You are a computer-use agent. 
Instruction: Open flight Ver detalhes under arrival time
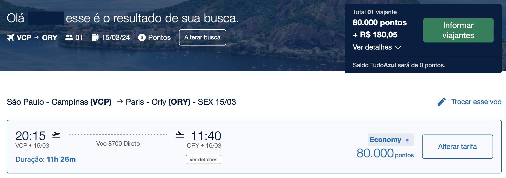point(204,160)
